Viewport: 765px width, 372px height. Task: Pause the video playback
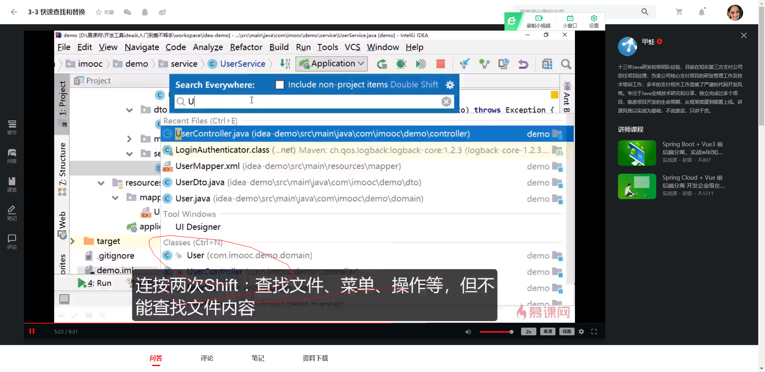coord(32,331)
